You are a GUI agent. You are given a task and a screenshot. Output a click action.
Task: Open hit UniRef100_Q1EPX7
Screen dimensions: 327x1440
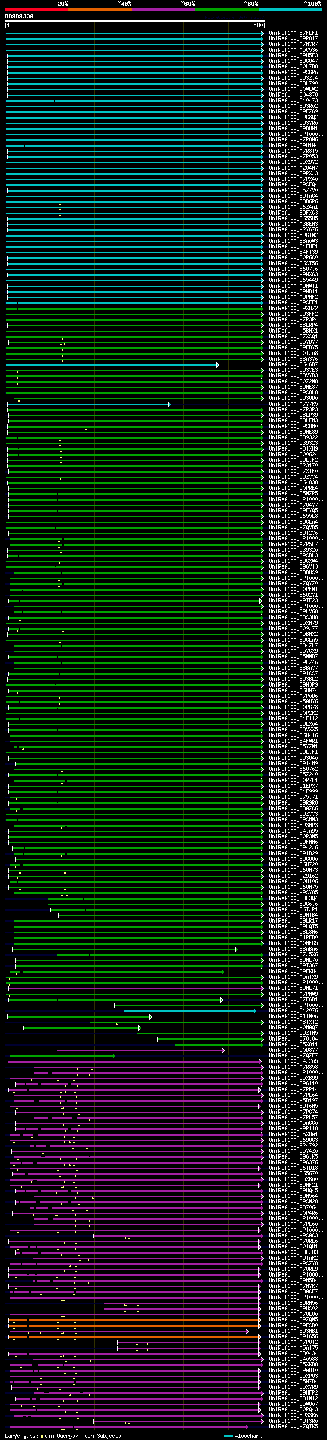pos(293,786)
